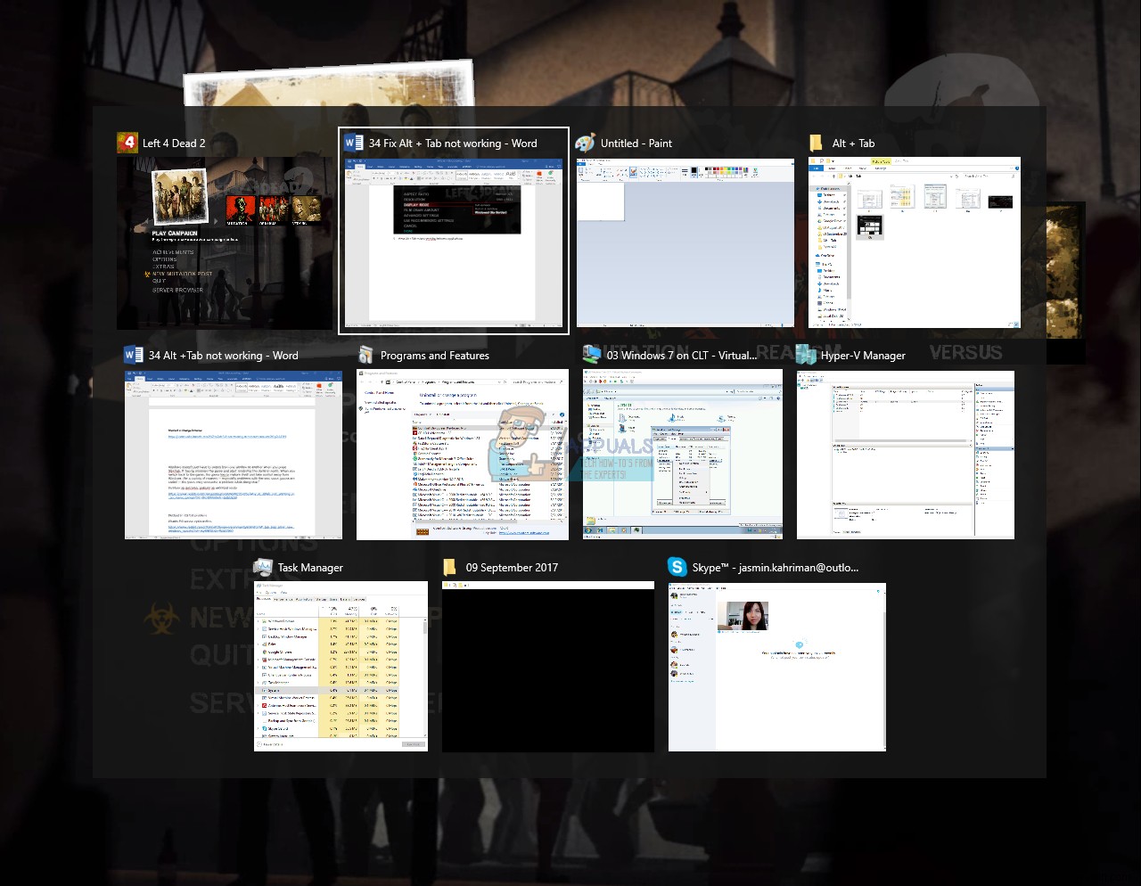The height and width of the screenshot is (886, 1141).
Task: Switch to the Skype window preview
Action: [777, 667]
